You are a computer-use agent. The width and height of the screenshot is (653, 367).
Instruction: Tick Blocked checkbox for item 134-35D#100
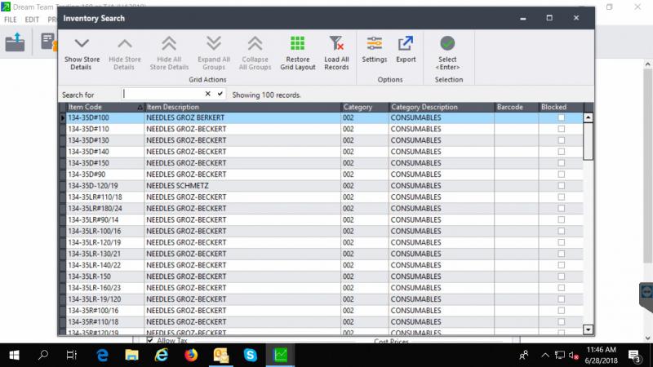pyautogui.click(x=561, y=118)
